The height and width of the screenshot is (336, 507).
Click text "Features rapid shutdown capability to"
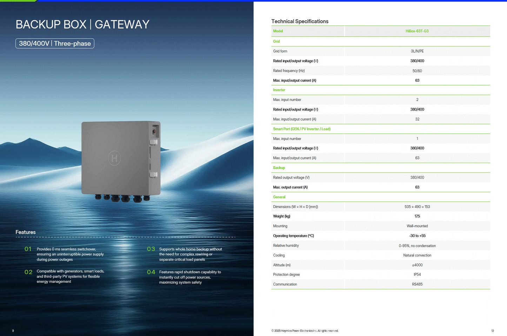(190, 272)
